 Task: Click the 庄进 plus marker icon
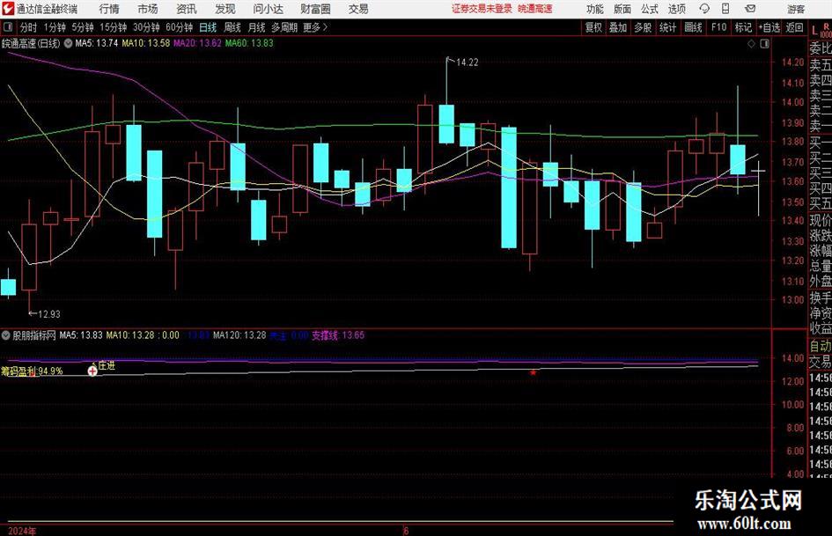pos(92,371)
